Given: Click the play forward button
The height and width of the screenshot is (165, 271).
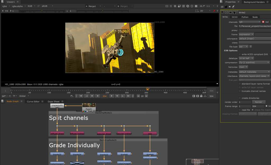Looking at the screenshot, I should (x=112, y=96).
